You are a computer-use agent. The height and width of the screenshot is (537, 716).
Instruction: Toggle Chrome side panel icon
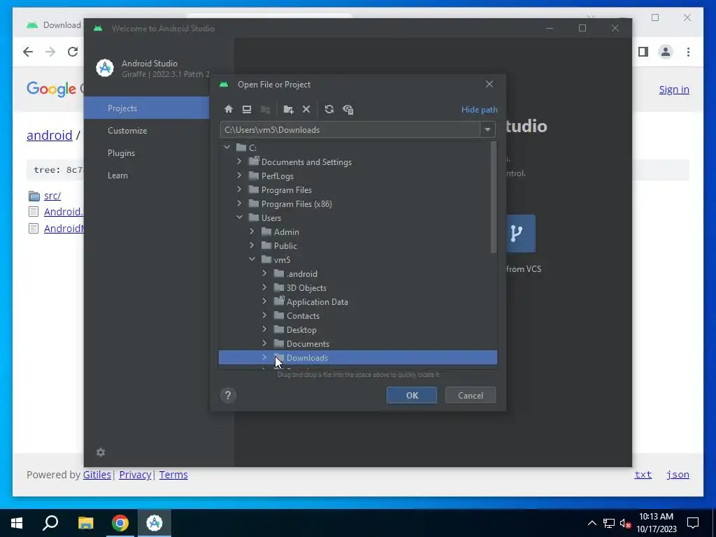[643, 52]
